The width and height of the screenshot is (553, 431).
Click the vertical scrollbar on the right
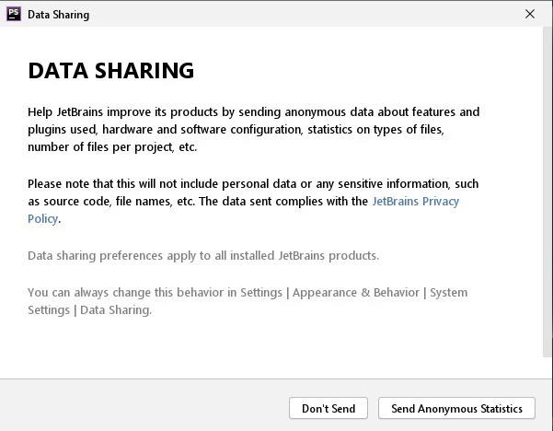547,192
